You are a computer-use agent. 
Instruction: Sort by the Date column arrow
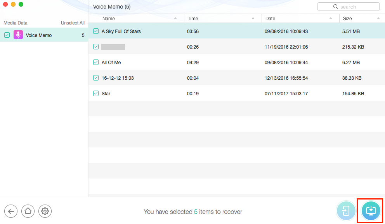point(331,18)
